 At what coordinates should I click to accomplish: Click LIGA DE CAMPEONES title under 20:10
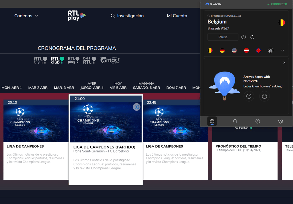click(25, 146)
